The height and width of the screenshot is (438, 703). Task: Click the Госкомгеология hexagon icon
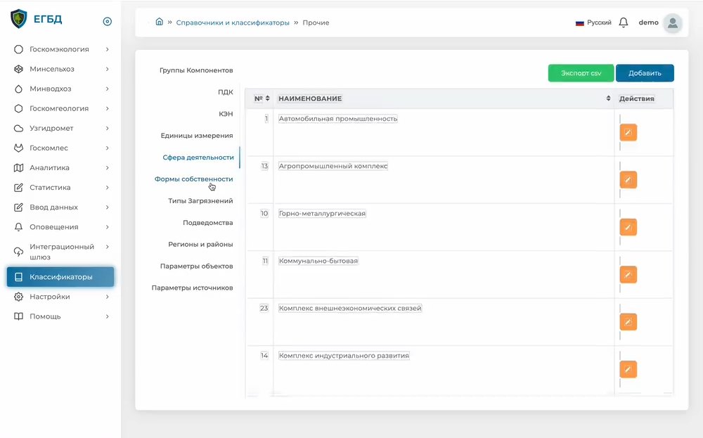(18, 108)
